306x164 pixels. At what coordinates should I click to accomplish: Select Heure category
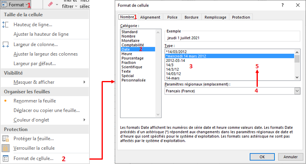138,54
